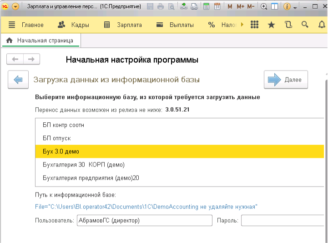Switch to Начальная страница tab

coord(40,40)
